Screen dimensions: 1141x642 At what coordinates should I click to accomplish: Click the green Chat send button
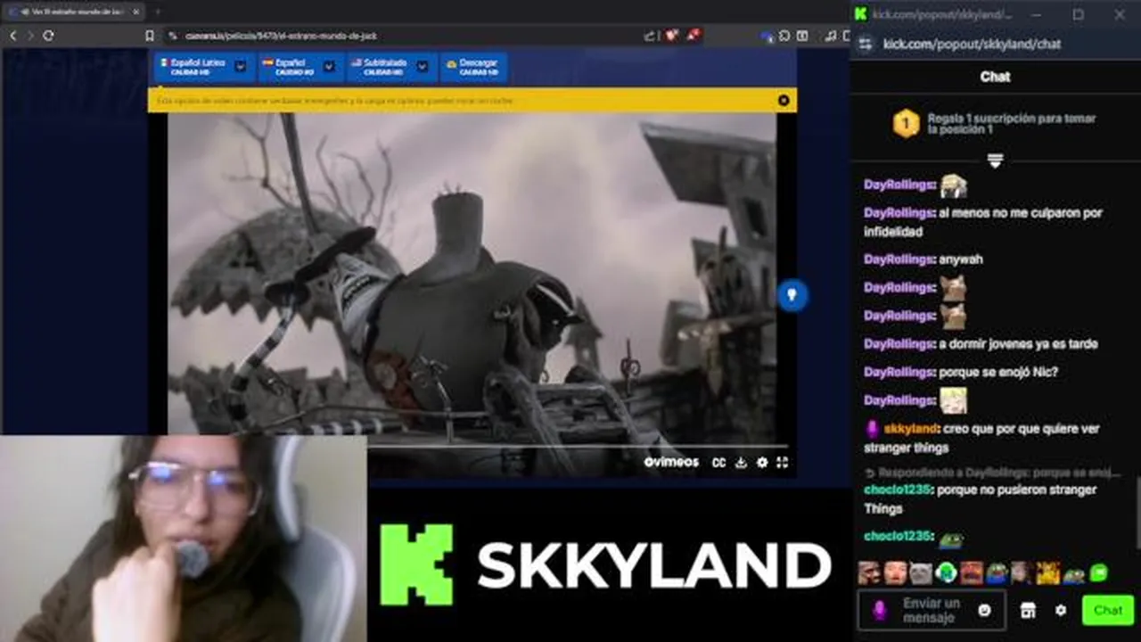point(1108,610)
